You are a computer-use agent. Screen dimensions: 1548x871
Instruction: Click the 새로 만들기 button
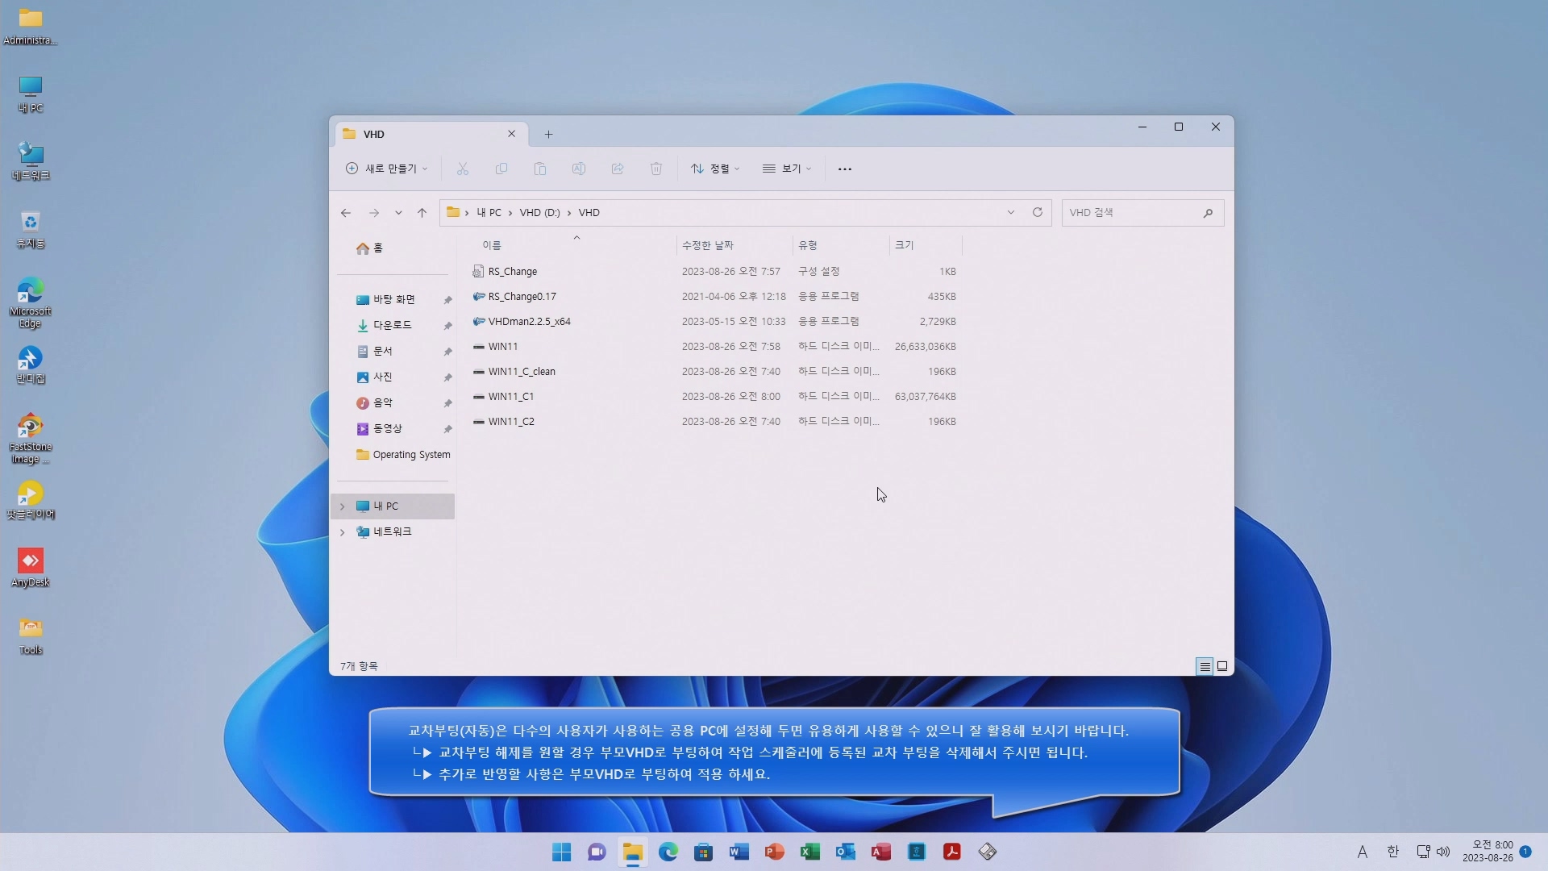387,169
